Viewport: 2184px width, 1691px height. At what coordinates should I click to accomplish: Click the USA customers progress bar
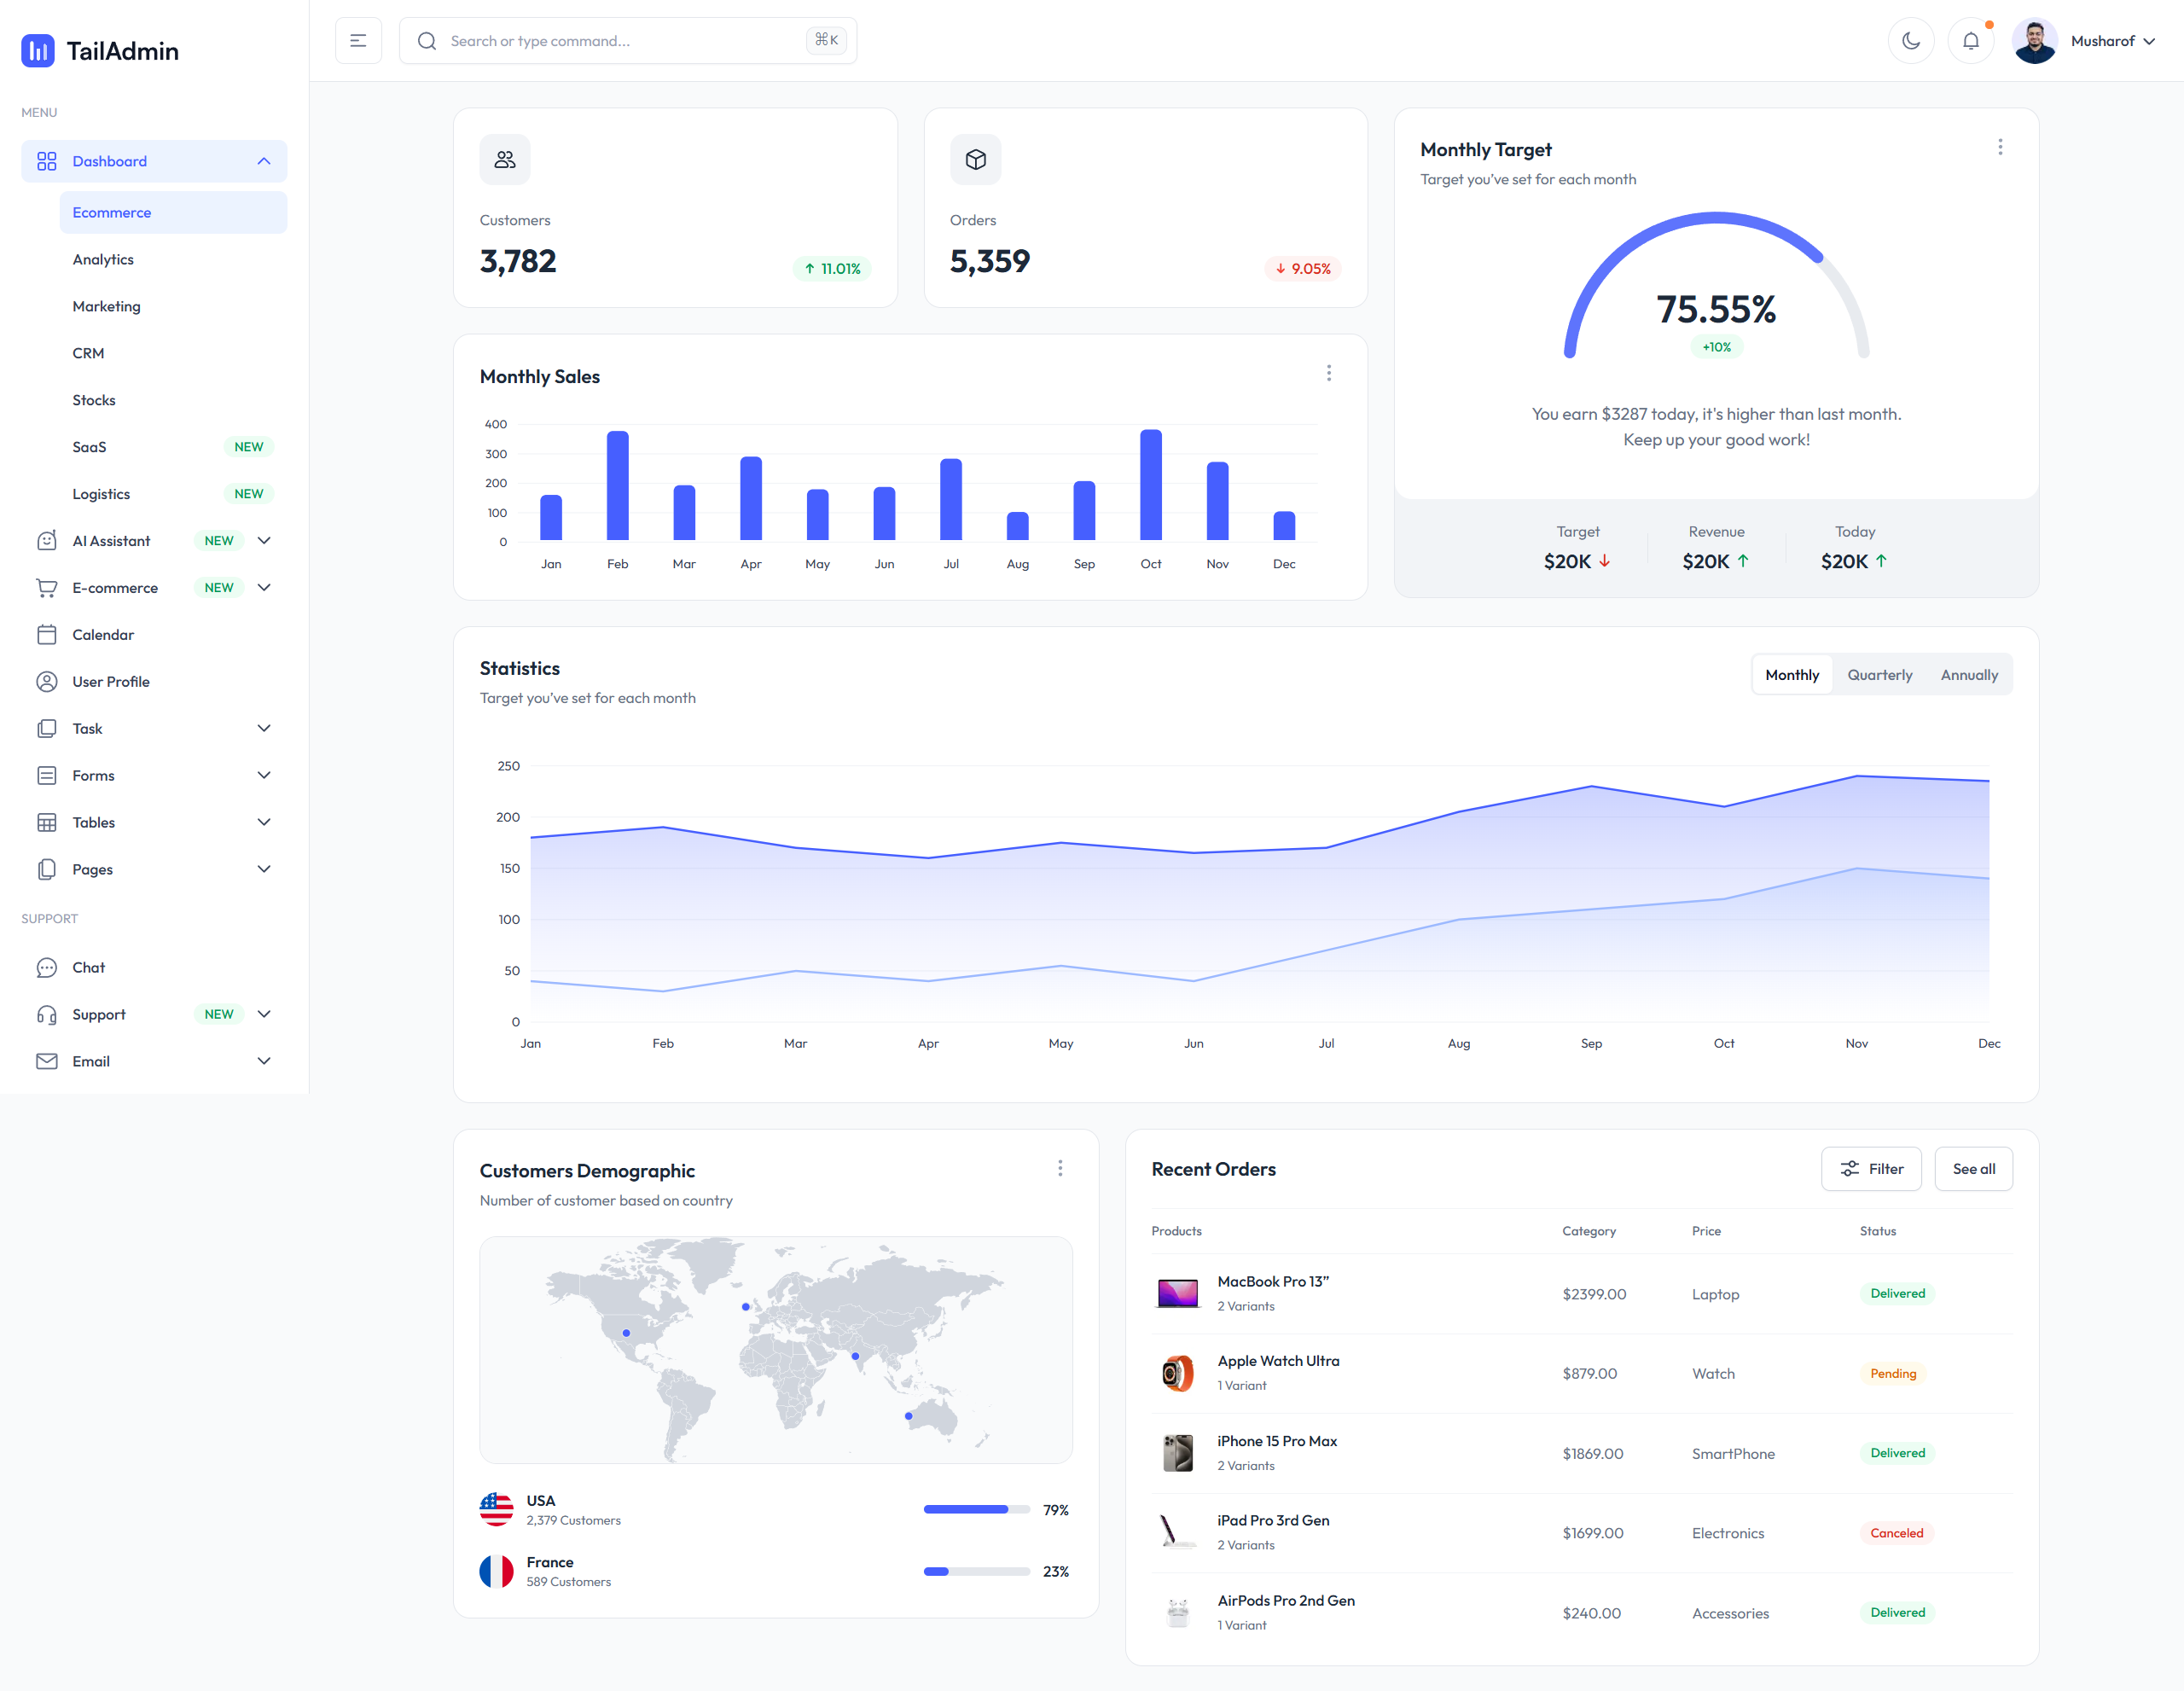pyautogui.click(x=976, y=1510)
